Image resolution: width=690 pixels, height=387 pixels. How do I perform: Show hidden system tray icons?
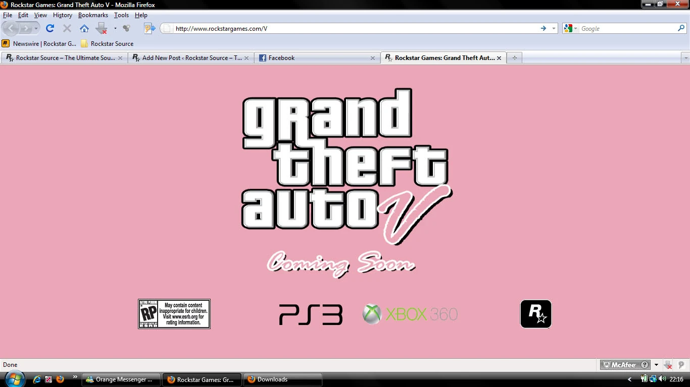point(630,379)
